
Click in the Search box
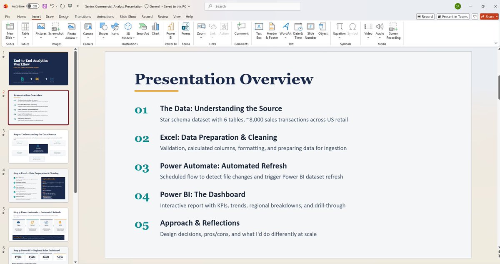252,6
